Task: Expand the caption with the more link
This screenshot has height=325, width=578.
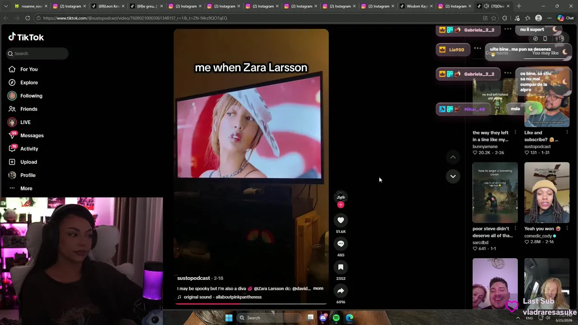Action: [318, 288]
